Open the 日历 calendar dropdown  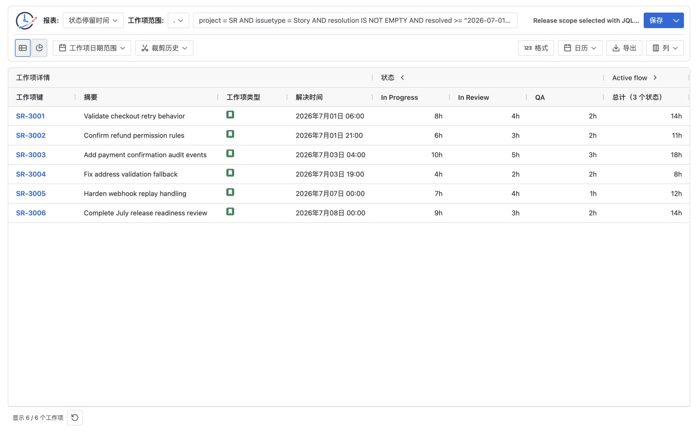580,48
